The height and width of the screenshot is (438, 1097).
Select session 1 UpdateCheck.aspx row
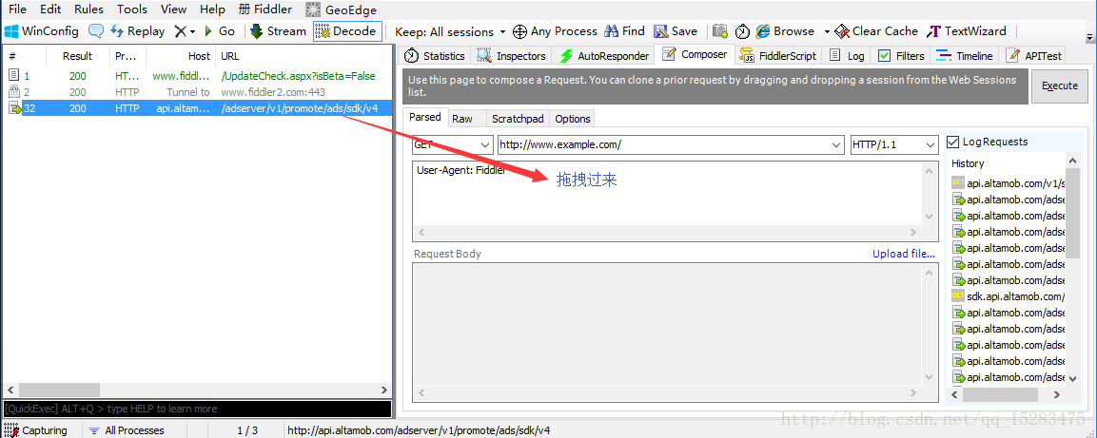[x=198, y=76]
